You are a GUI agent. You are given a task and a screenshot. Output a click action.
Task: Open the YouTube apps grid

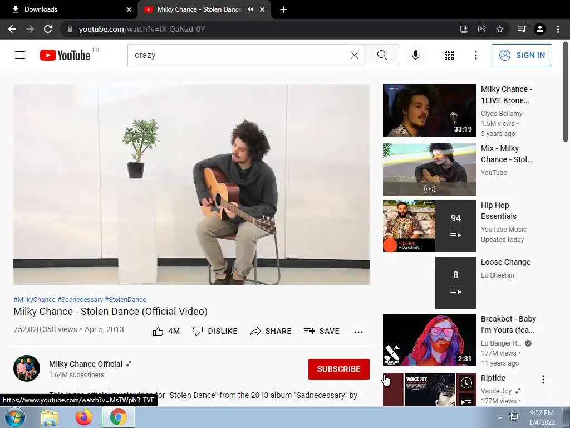tap(449, 55)
